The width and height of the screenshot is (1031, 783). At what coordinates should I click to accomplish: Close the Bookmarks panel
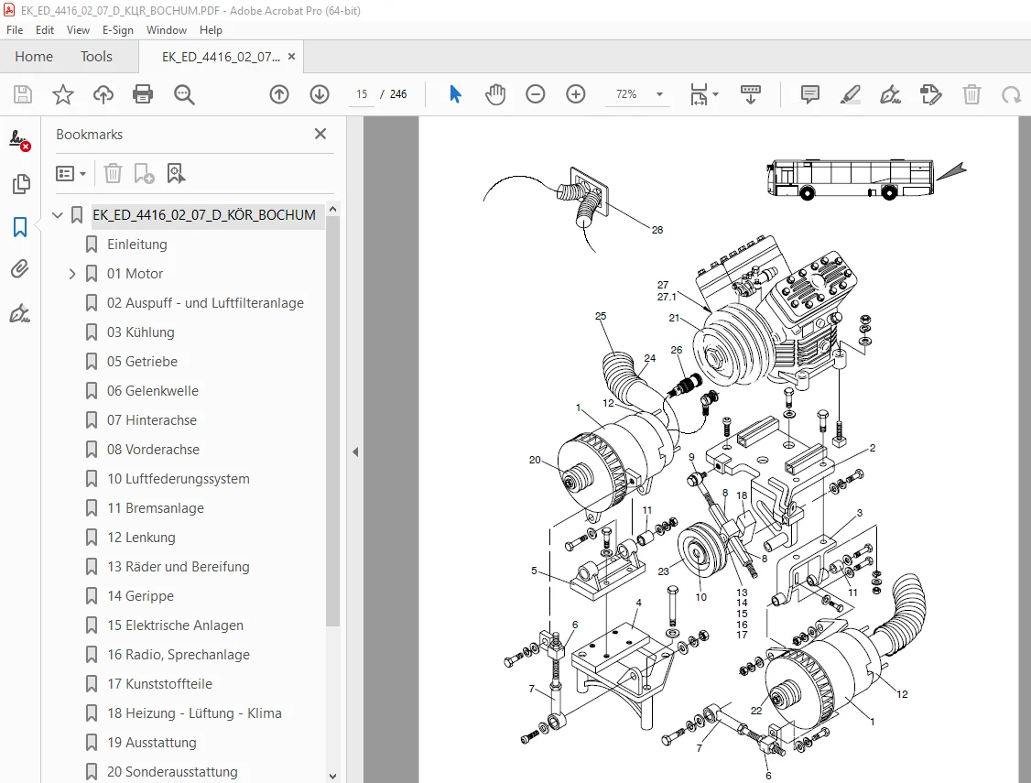pos(320,134)
